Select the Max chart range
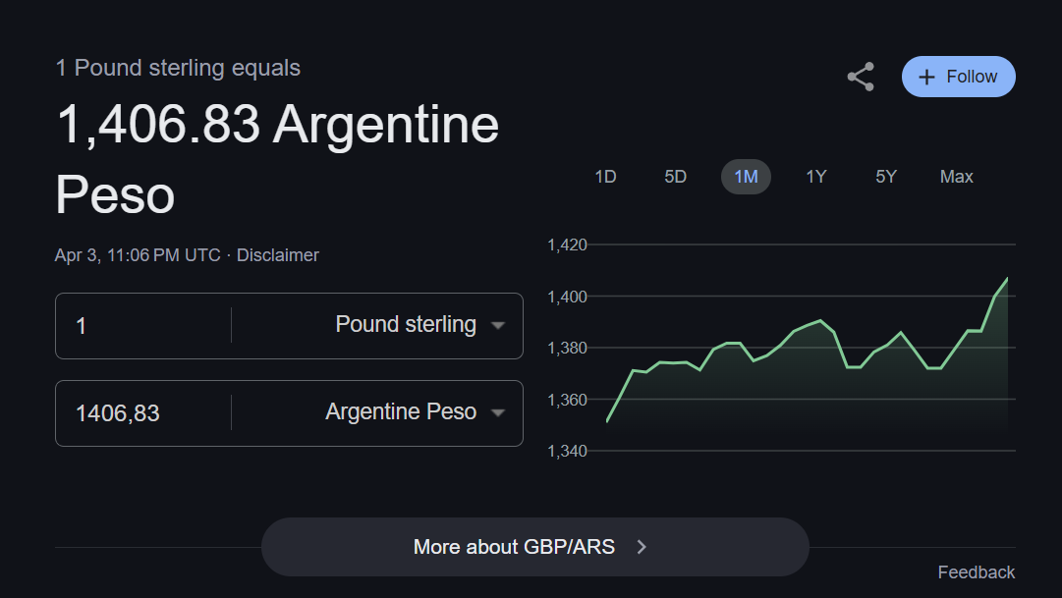This screenshot has height=598, width=1062. [x=956, y=177]
